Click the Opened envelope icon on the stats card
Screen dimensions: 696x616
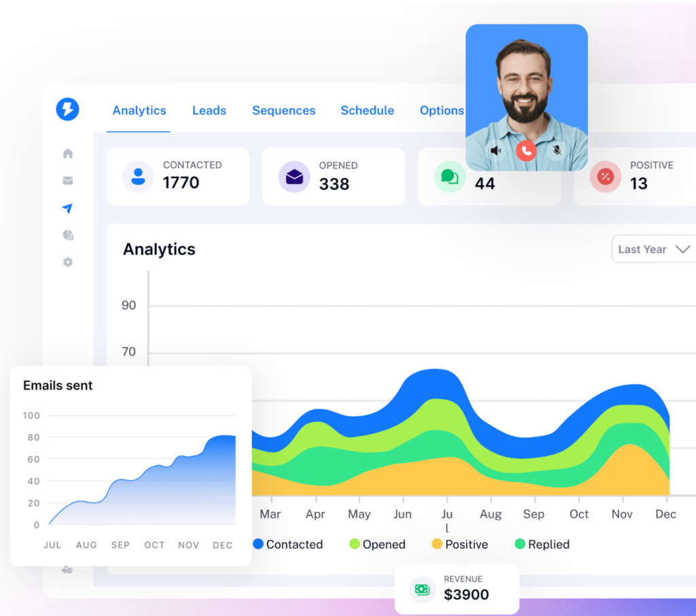pos(294,175)
